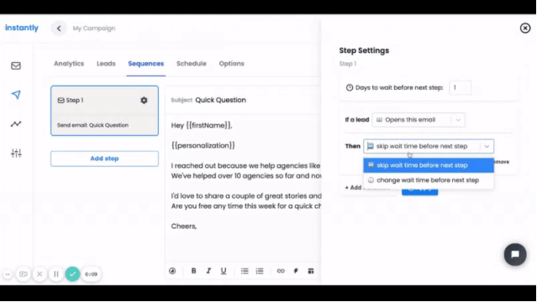Click the Subject field Quick Question

[x=220, y=100]
